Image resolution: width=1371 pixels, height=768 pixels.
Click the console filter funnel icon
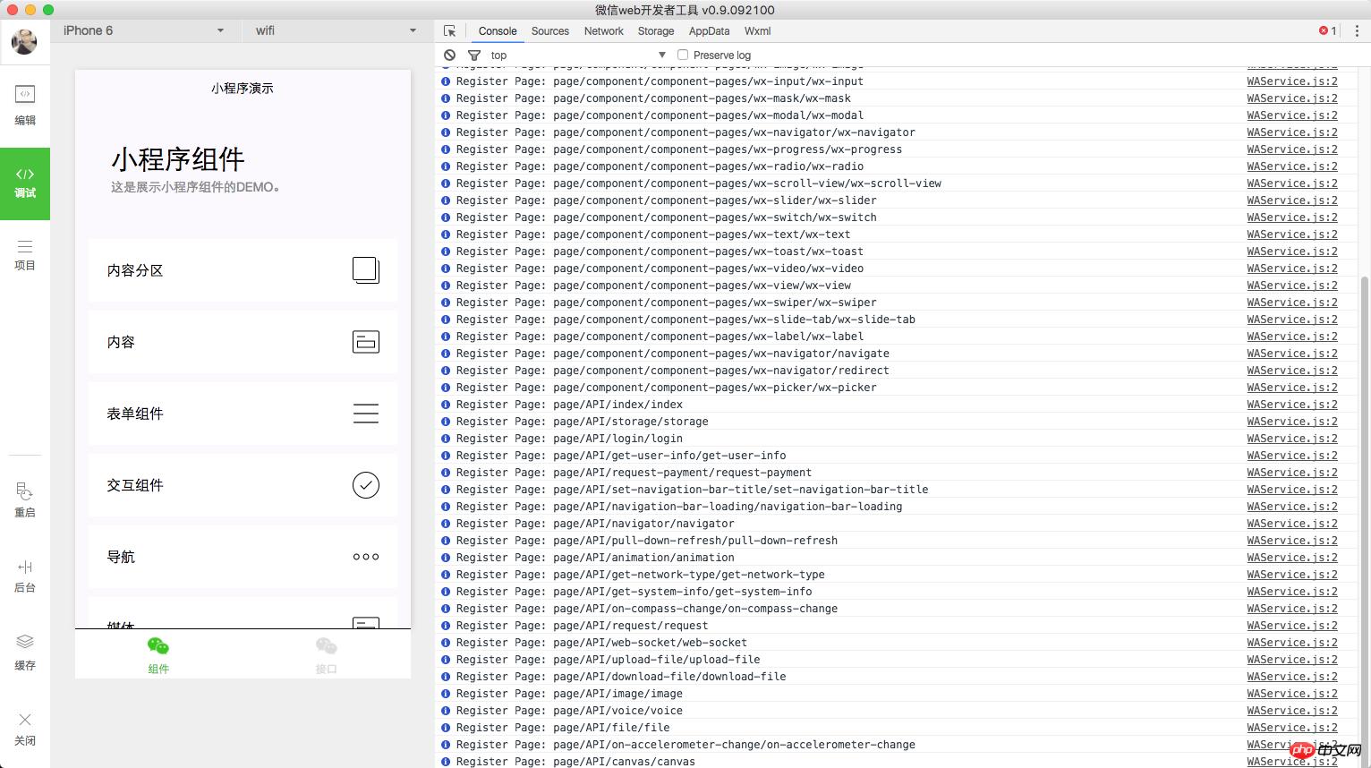click(x=474, y=55)
